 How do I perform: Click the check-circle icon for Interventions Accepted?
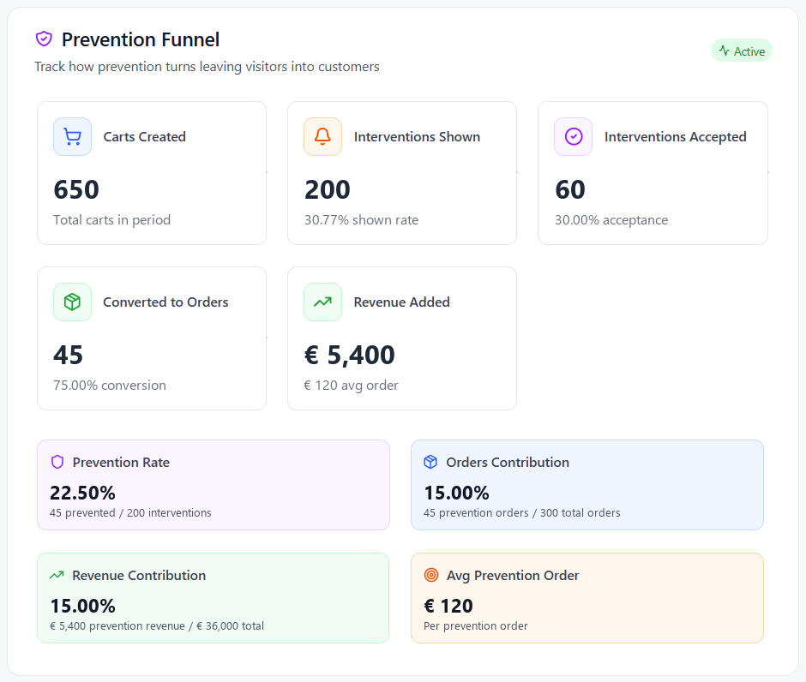573,136
